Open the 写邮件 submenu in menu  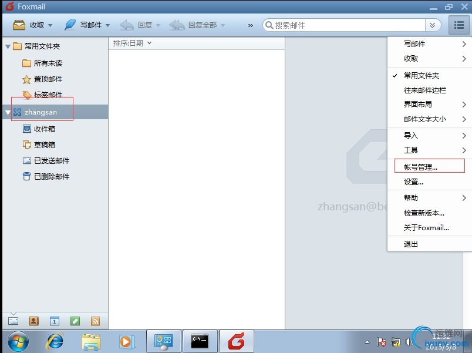click(430, 44)
